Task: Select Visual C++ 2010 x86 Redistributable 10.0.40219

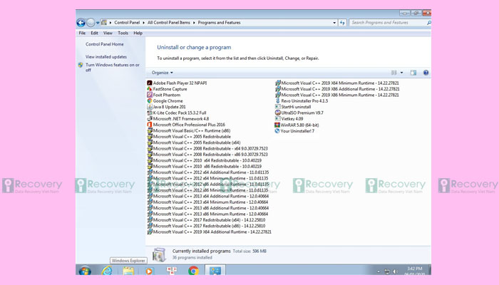Action: (x=205, y=166)
